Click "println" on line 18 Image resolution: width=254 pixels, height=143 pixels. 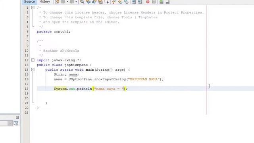pos(84,89)
